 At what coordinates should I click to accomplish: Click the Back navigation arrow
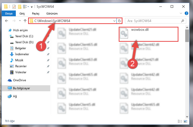(7, 21)
